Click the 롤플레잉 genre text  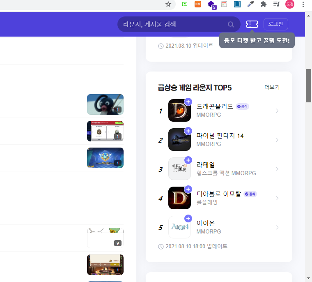tap(207, 202)
